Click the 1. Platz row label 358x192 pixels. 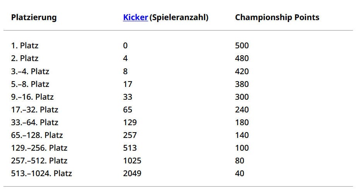[25, 46]
